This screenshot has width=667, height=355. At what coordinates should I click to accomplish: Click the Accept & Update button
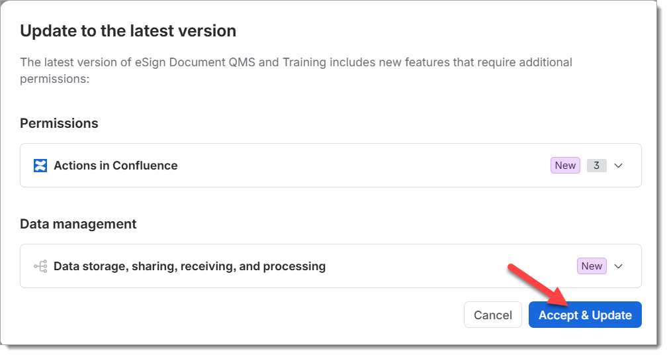(585, 315)
